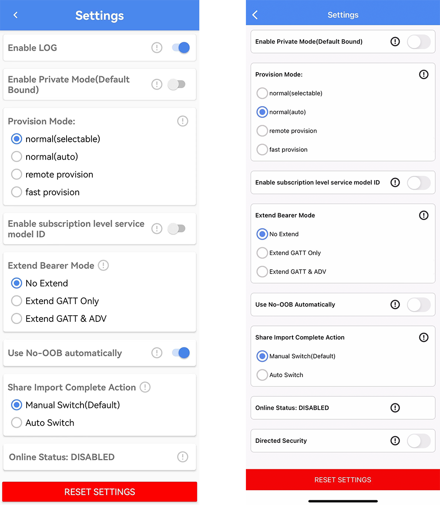Select No Extend radio on right screen
This screenshot has height=505, width=440.
tap(262, 234)
